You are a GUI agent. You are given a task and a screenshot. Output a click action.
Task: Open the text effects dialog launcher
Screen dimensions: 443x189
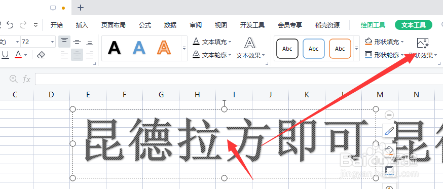(267, 64)
